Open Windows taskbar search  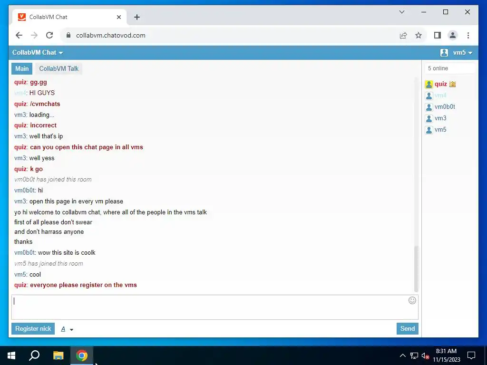[34, 355]
